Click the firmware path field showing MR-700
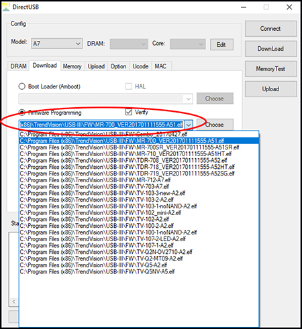 pos(102,125)
